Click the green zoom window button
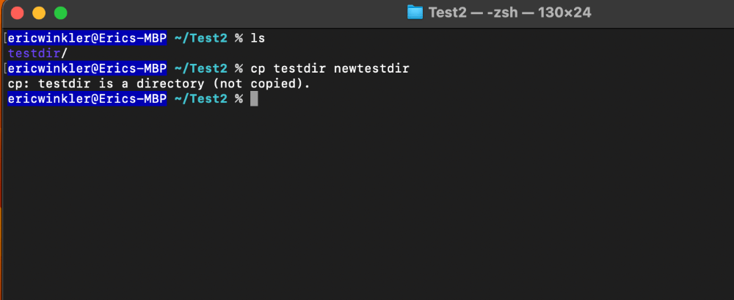The height and width of the screenshot is (300, 734). pyautogui.click(x=61, y=12)
